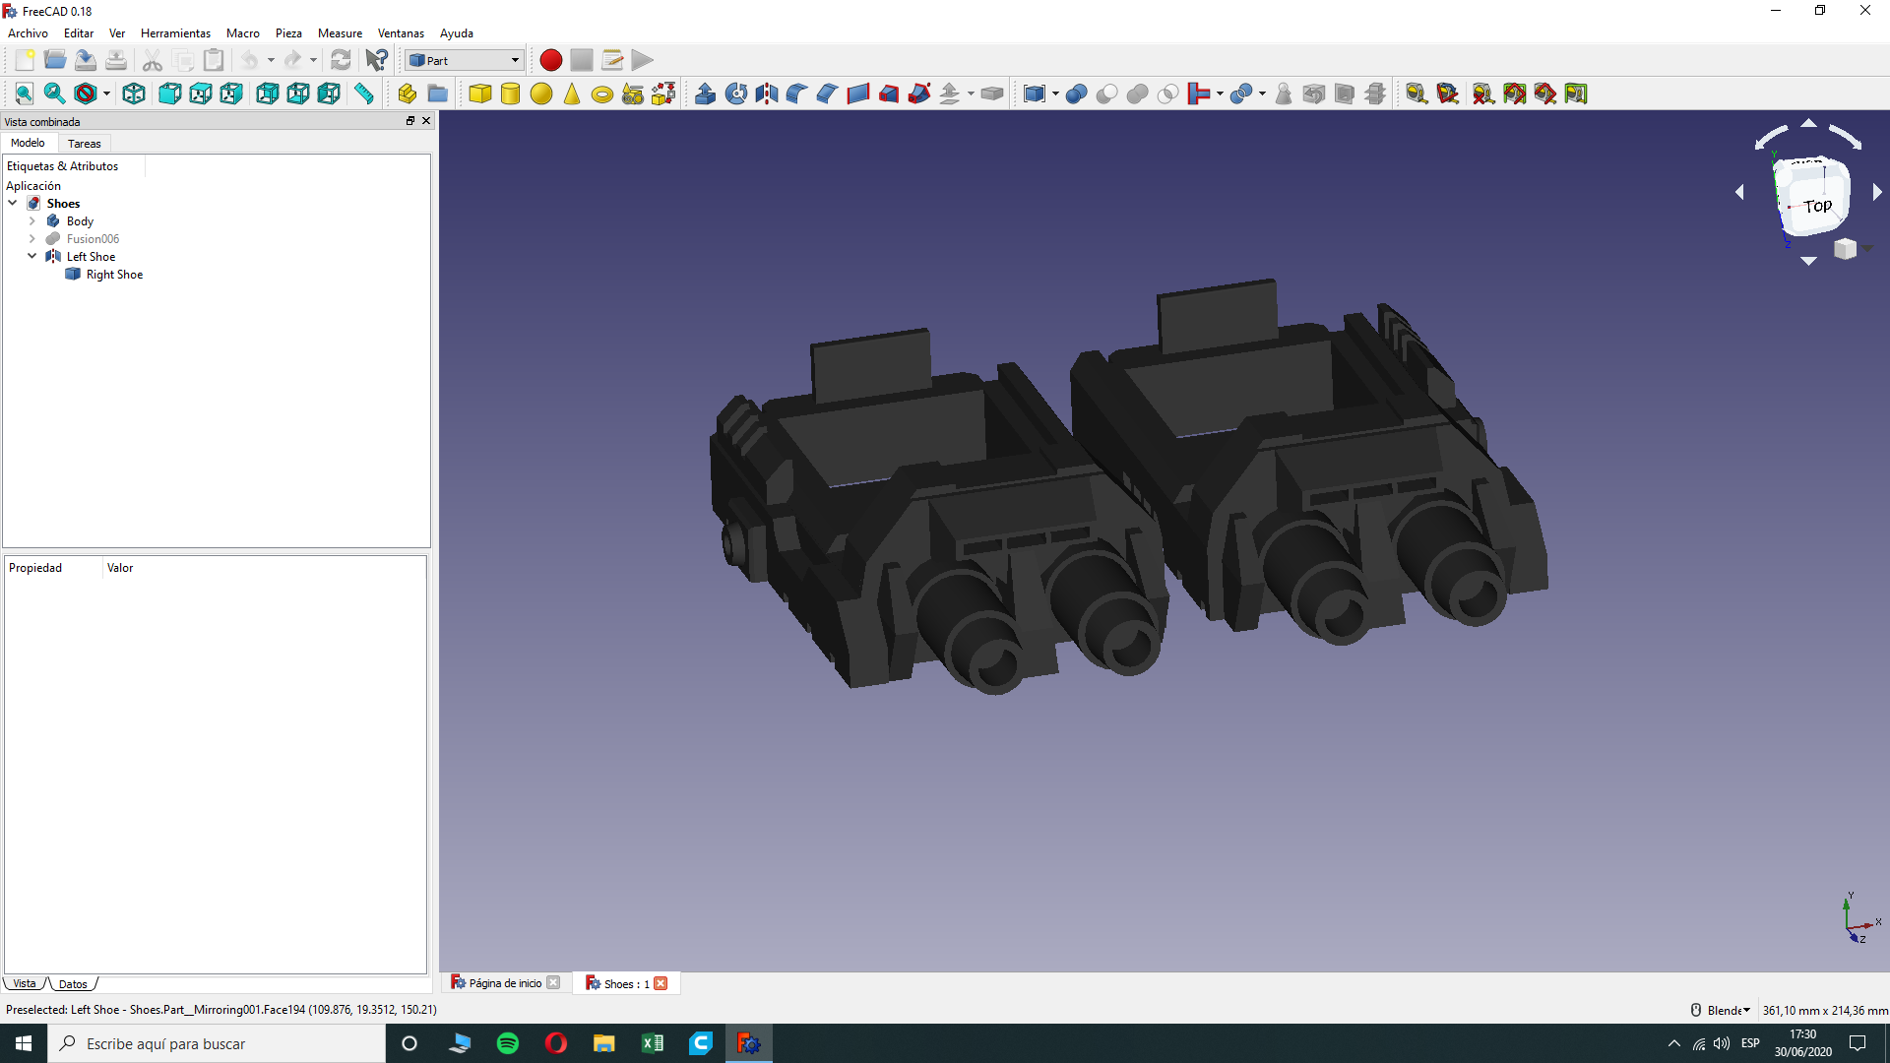Switch to the Datos property tab
Viewport: 1890px width, 1063px height.
[x=73, y=984]
